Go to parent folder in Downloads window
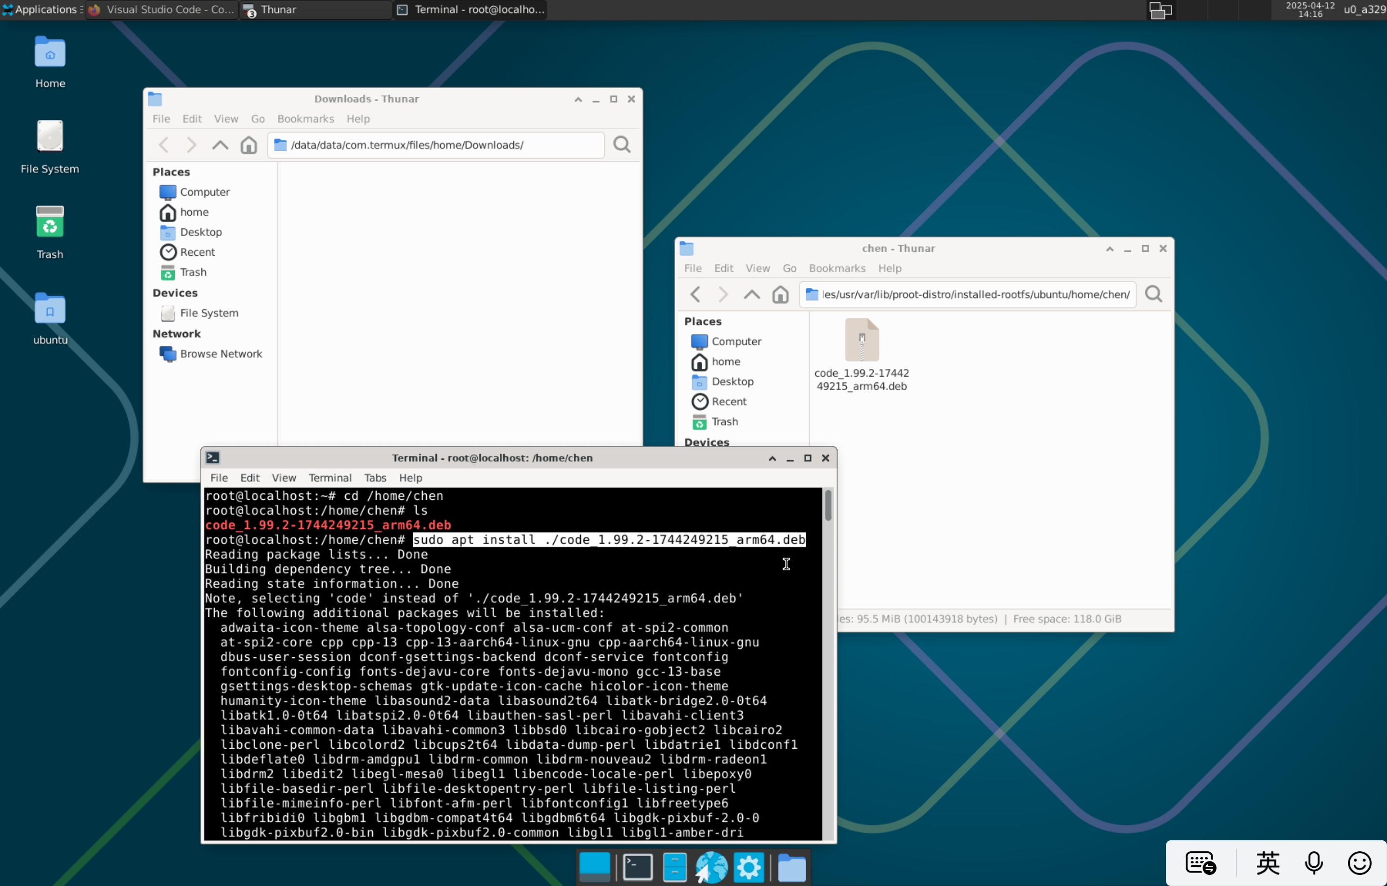Image resolution: width=1387 pixels, height=886 pixels. coord(220,144)
